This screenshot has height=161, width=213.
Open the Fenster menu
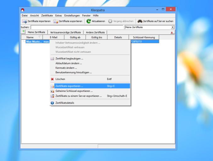click(86, 15)
